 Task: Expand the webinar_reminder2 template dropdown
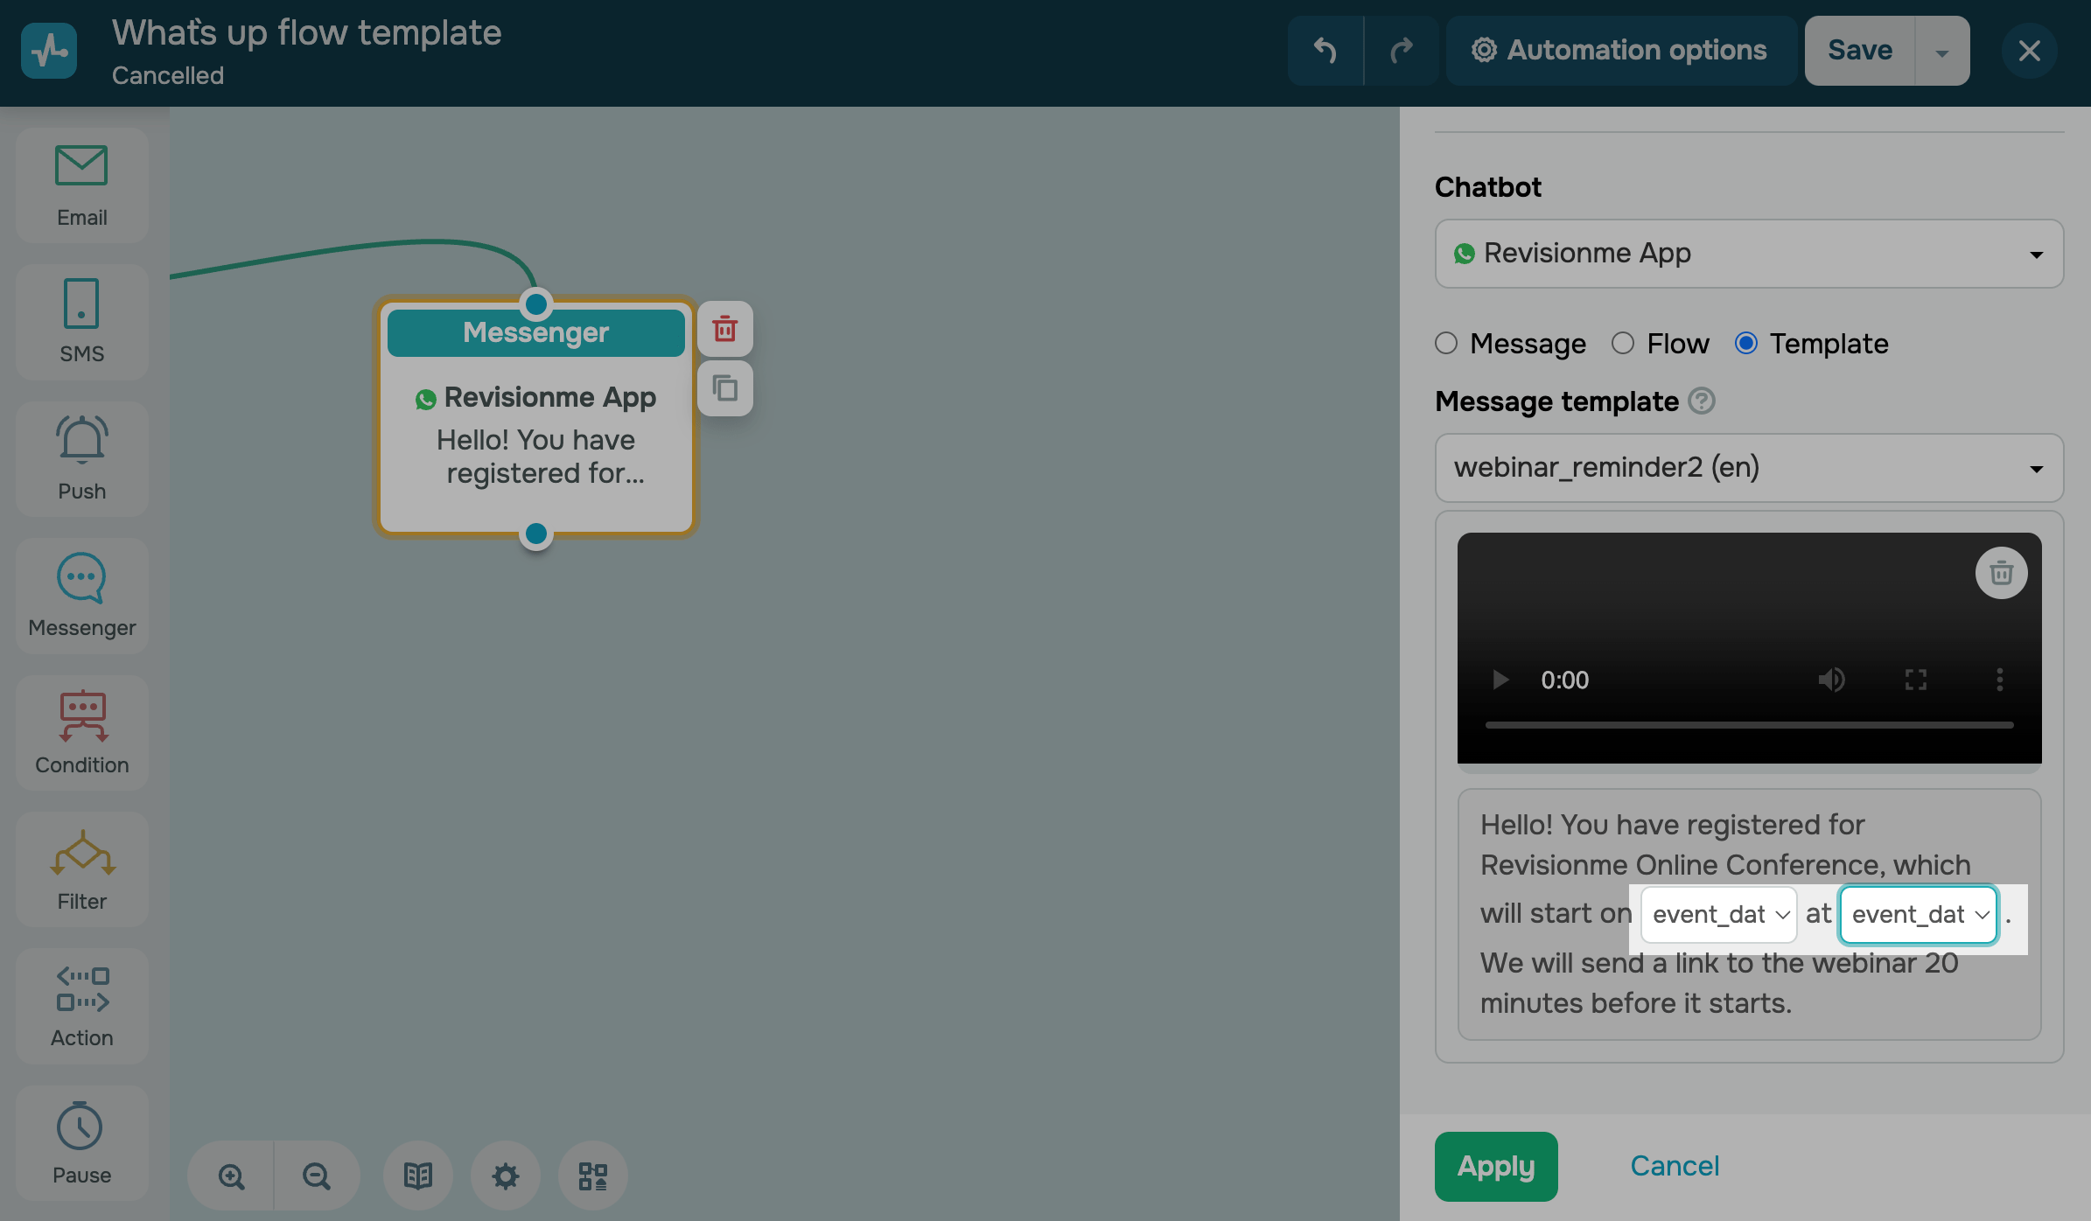(x=1748, y=468)
